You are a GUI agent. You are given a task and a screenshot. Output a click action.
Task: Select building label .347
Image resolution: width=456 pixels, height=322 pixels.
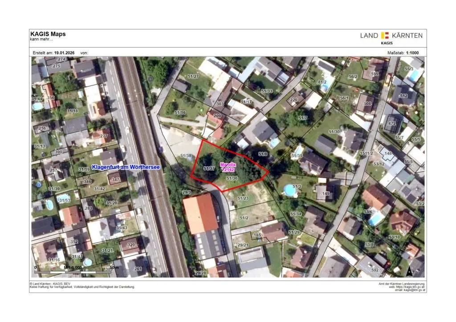[x=115, y=180]
